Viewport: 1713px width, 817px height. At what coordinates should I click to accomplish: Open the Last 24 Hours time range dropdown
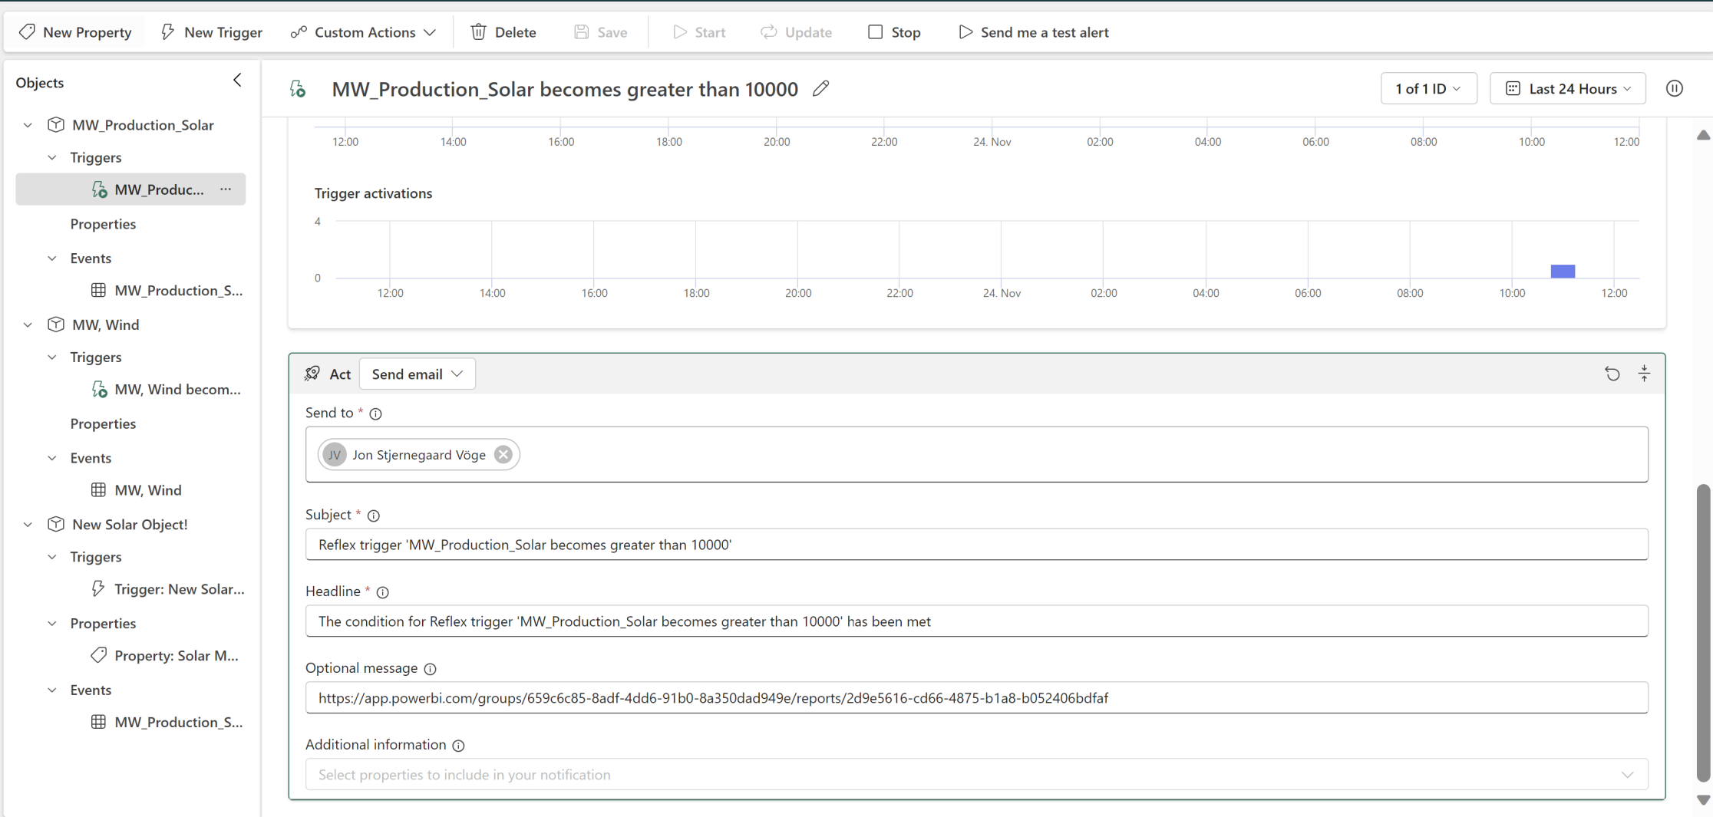[x=1567, y=89]
